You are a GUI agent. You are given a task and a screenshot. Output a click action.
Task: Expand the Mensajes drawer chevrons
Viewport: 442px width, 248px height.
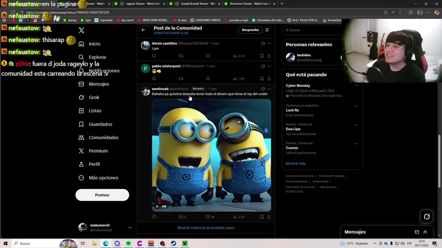(x=425, y=232)
